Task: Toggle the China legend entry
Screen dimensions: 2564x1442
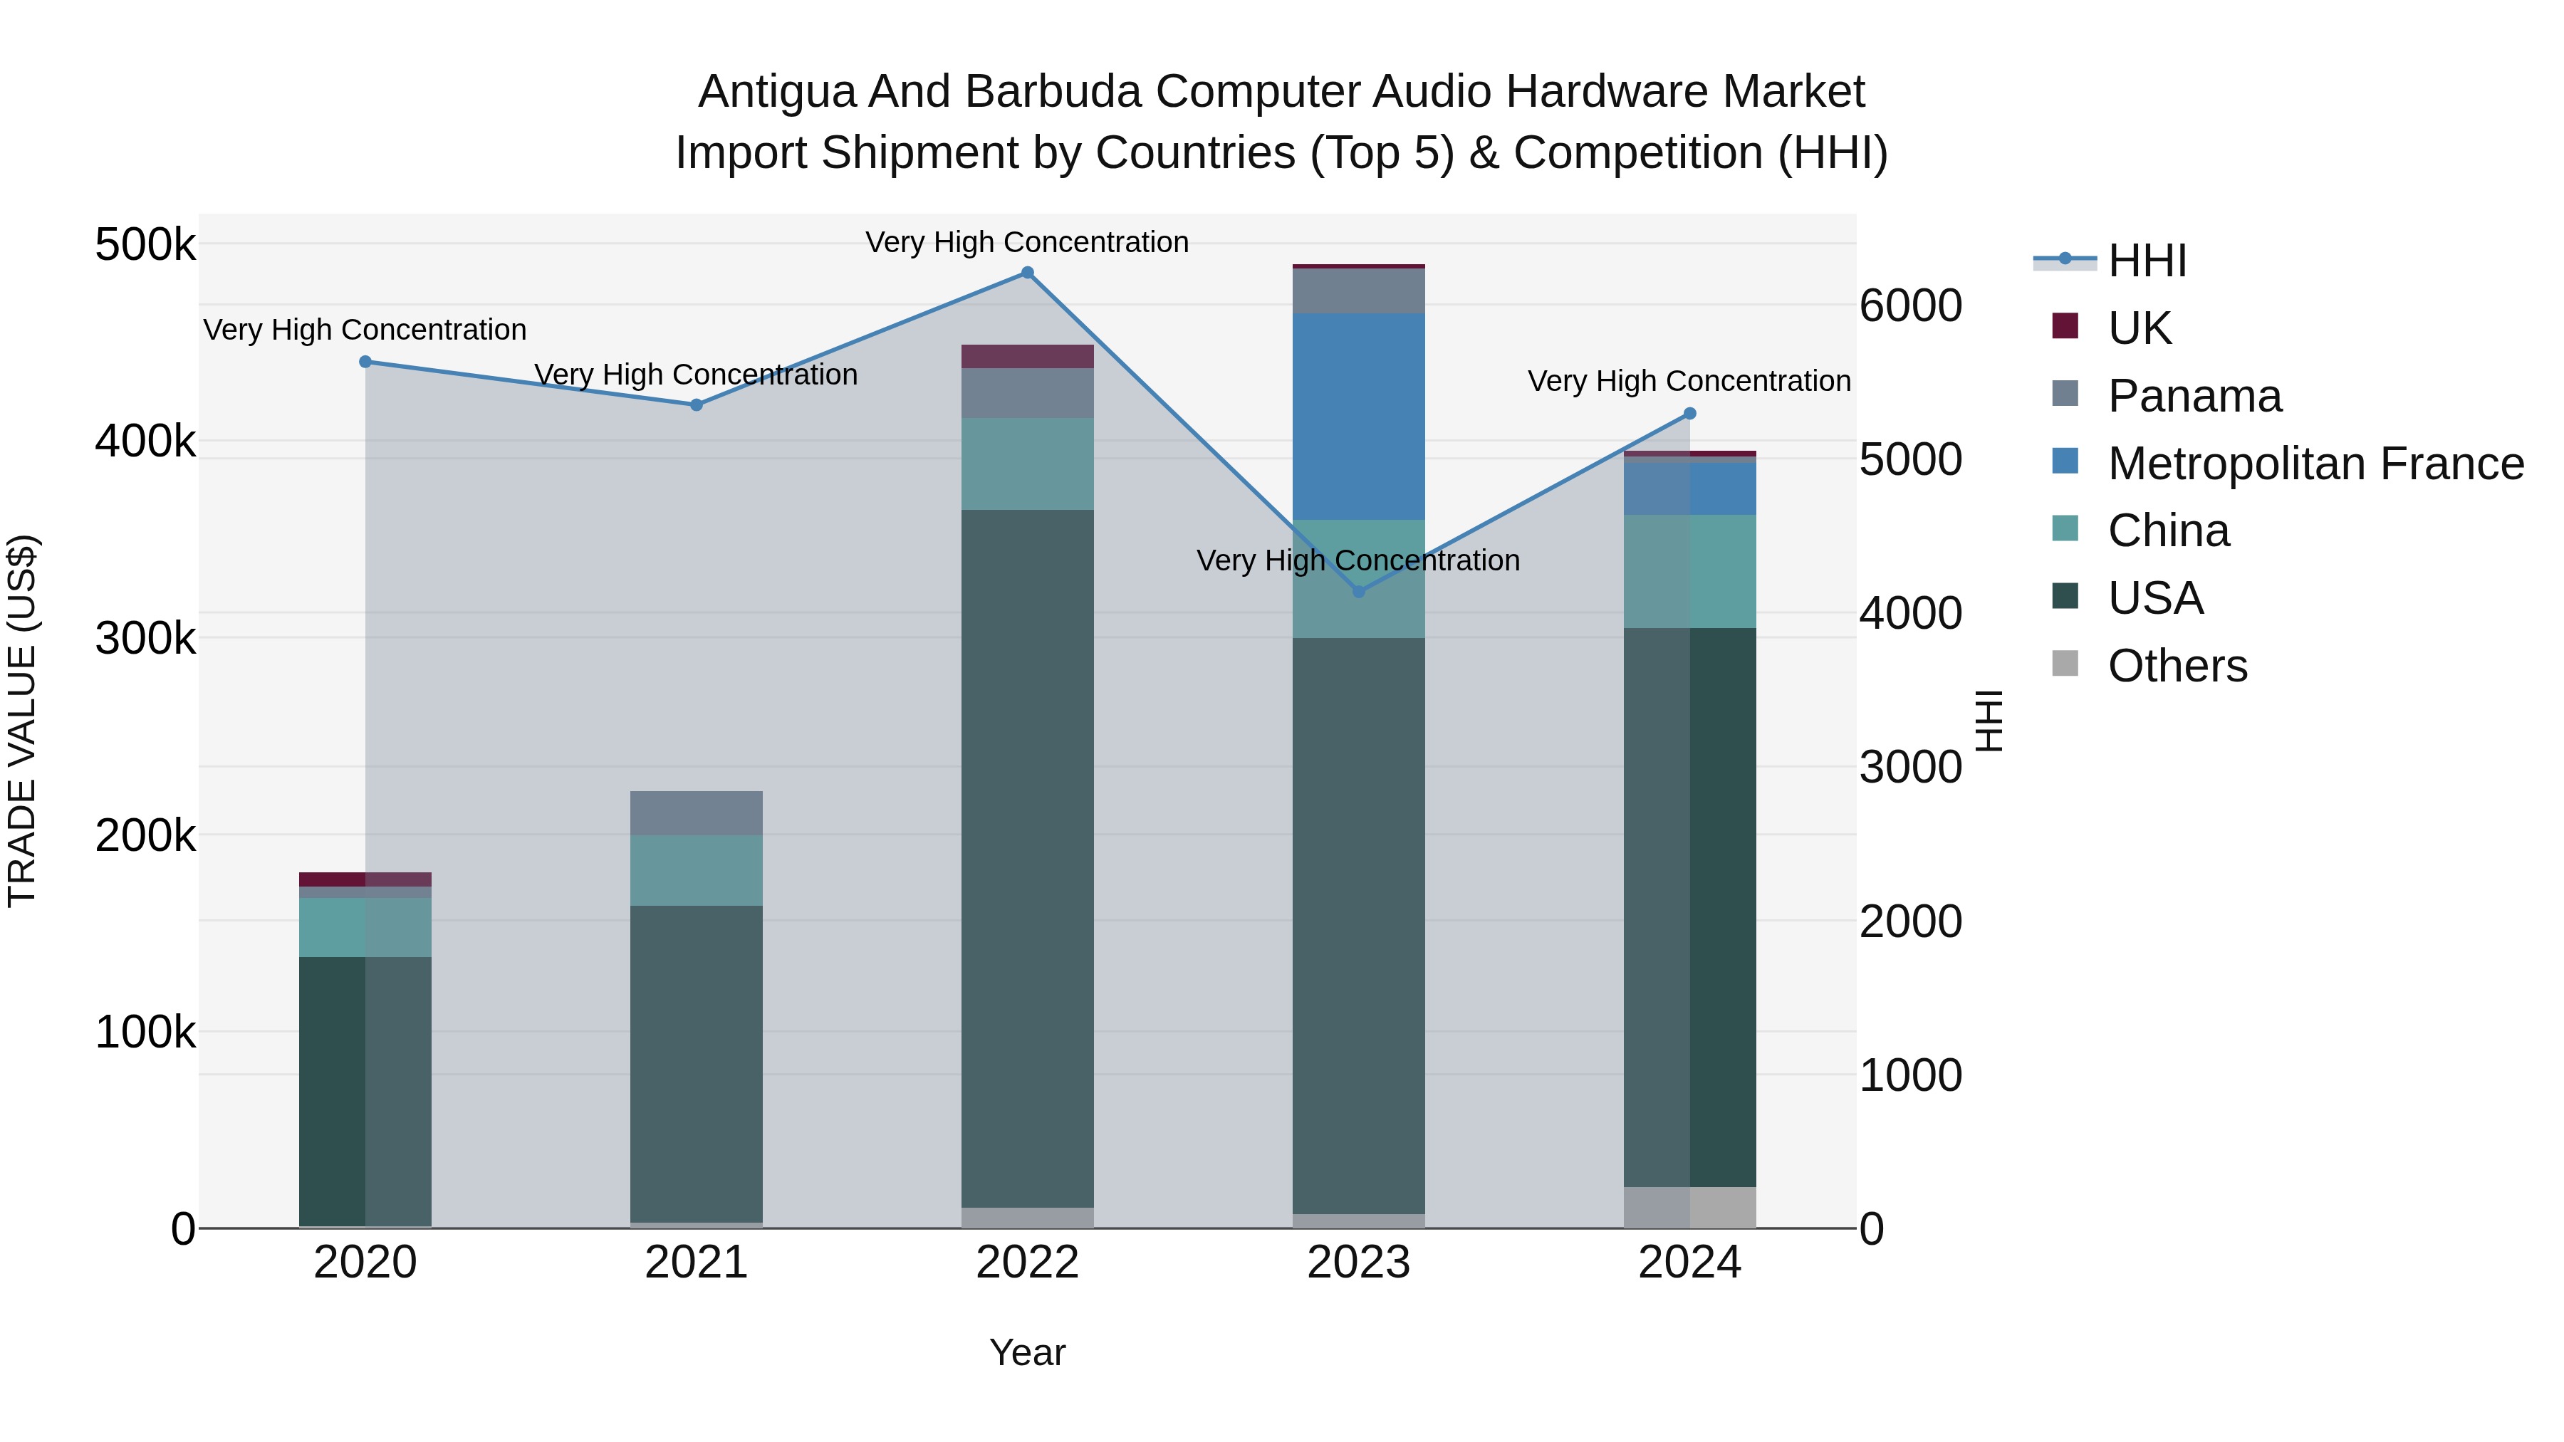Action: tap(2140, 531)
